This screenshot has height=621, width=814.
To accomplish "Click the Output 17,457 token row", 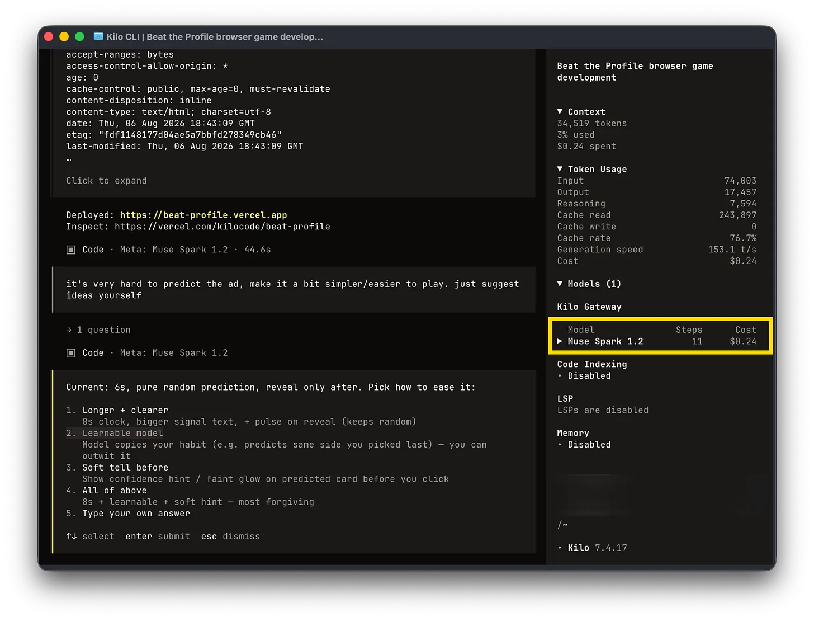I will (x=656, y=192).
